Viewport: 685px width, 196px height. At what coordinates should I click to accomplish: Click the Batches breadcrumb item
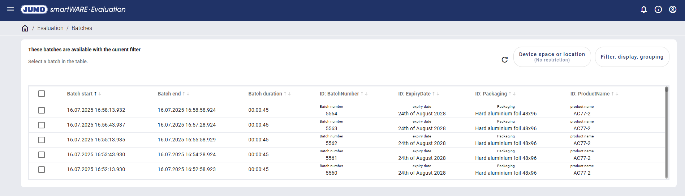point(82,28)
